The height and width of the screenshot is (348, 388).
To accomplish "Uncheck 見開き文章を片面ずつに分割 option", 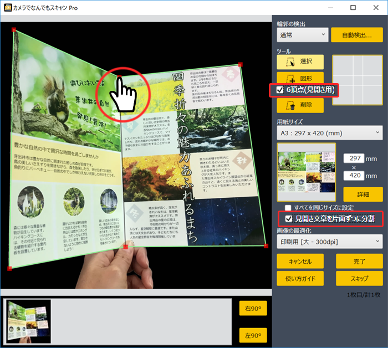I will [x=289, y=219].
